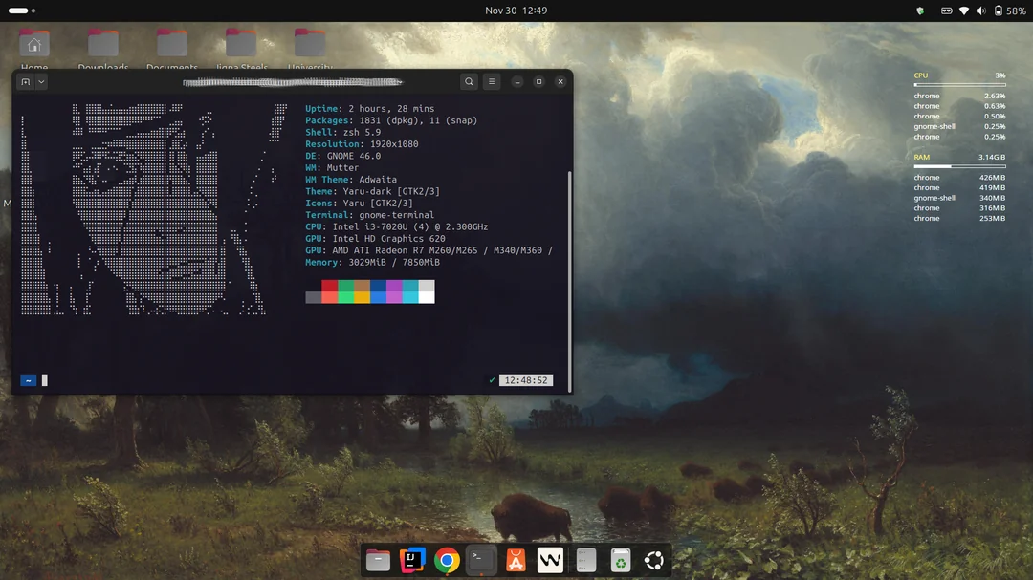Launch the W-logo app from the dock

coord(549,560)
